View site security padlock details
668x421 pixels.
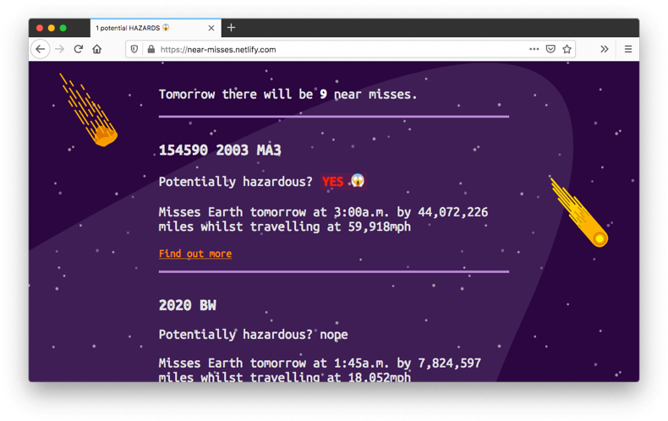coord(151,49)
